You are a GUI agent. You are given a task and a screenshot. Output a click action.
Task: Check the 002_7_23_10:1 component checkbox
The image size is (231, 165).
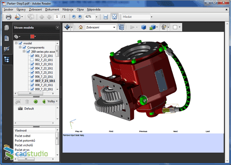(32, 60)
